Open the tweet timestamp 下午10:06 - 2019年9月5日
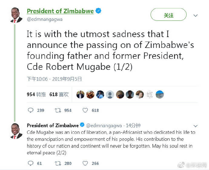209x170 pixels. 54,79
